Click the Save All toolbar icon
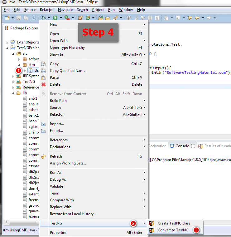 (x=26, y=18)
